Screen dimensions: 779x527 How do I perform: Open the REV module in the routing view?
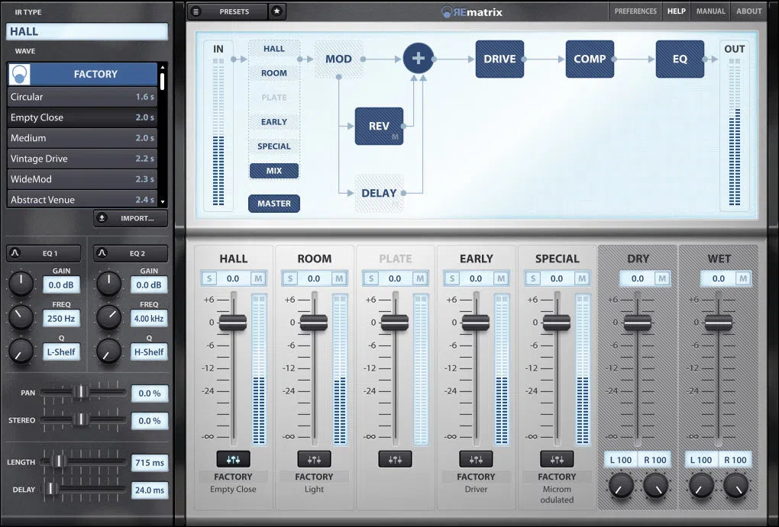pyautogui.click(x=379, y=126)
